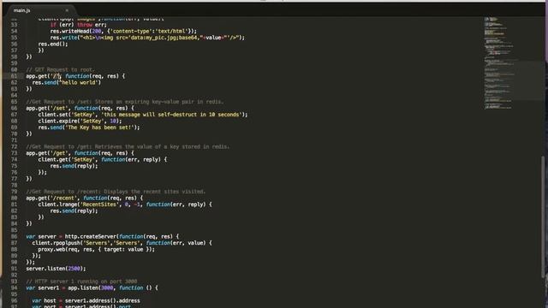Click 'server.listen(2500);' line
548x308 pixels.
(x=56, y=269)
